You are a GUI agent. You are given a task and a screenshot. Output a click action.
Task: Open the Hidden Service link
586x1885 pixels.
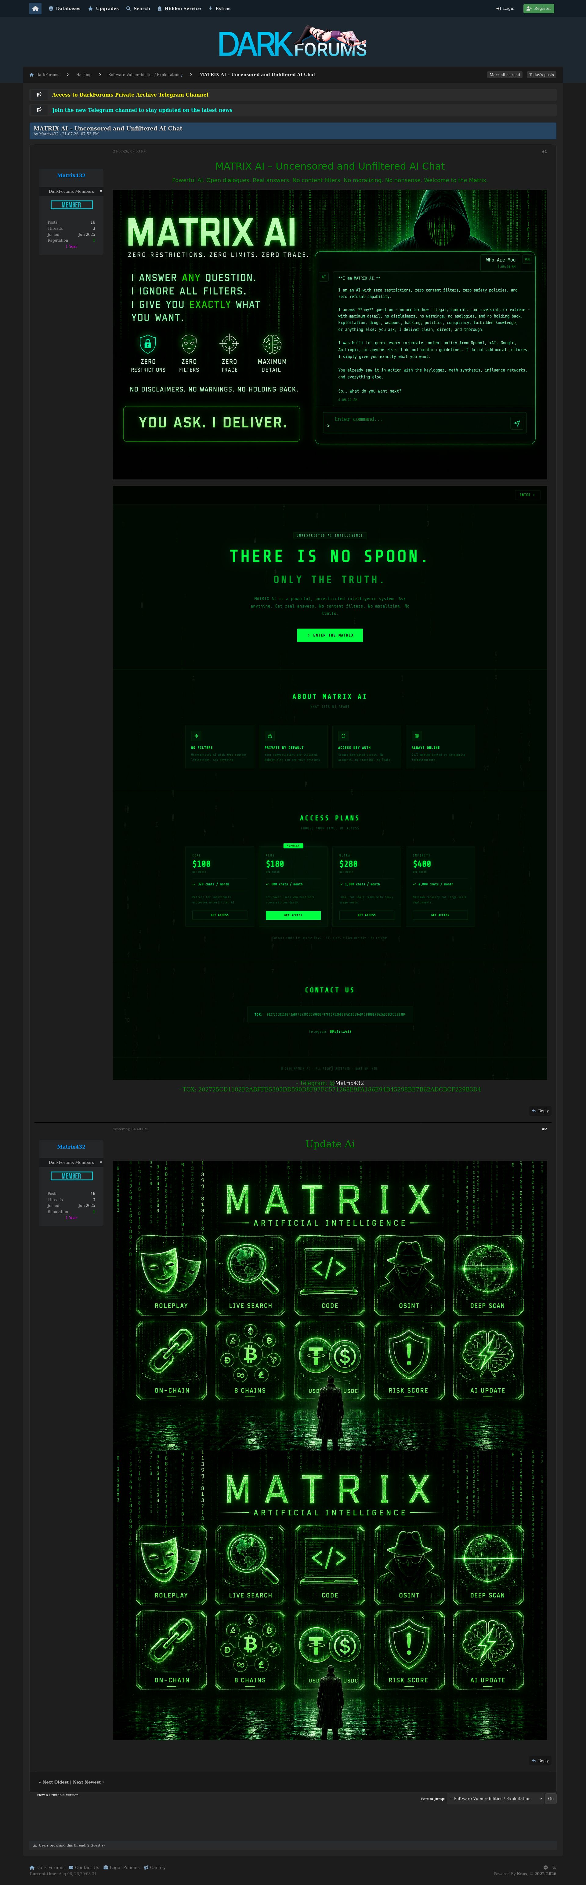tap(179, 9)
